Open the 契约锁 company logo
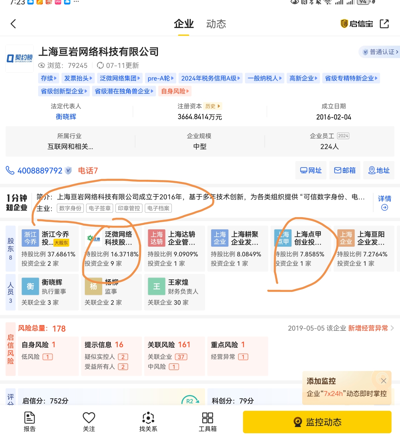Image resolution: width=400 pixels, height=439 pixels. coord(20,59)
